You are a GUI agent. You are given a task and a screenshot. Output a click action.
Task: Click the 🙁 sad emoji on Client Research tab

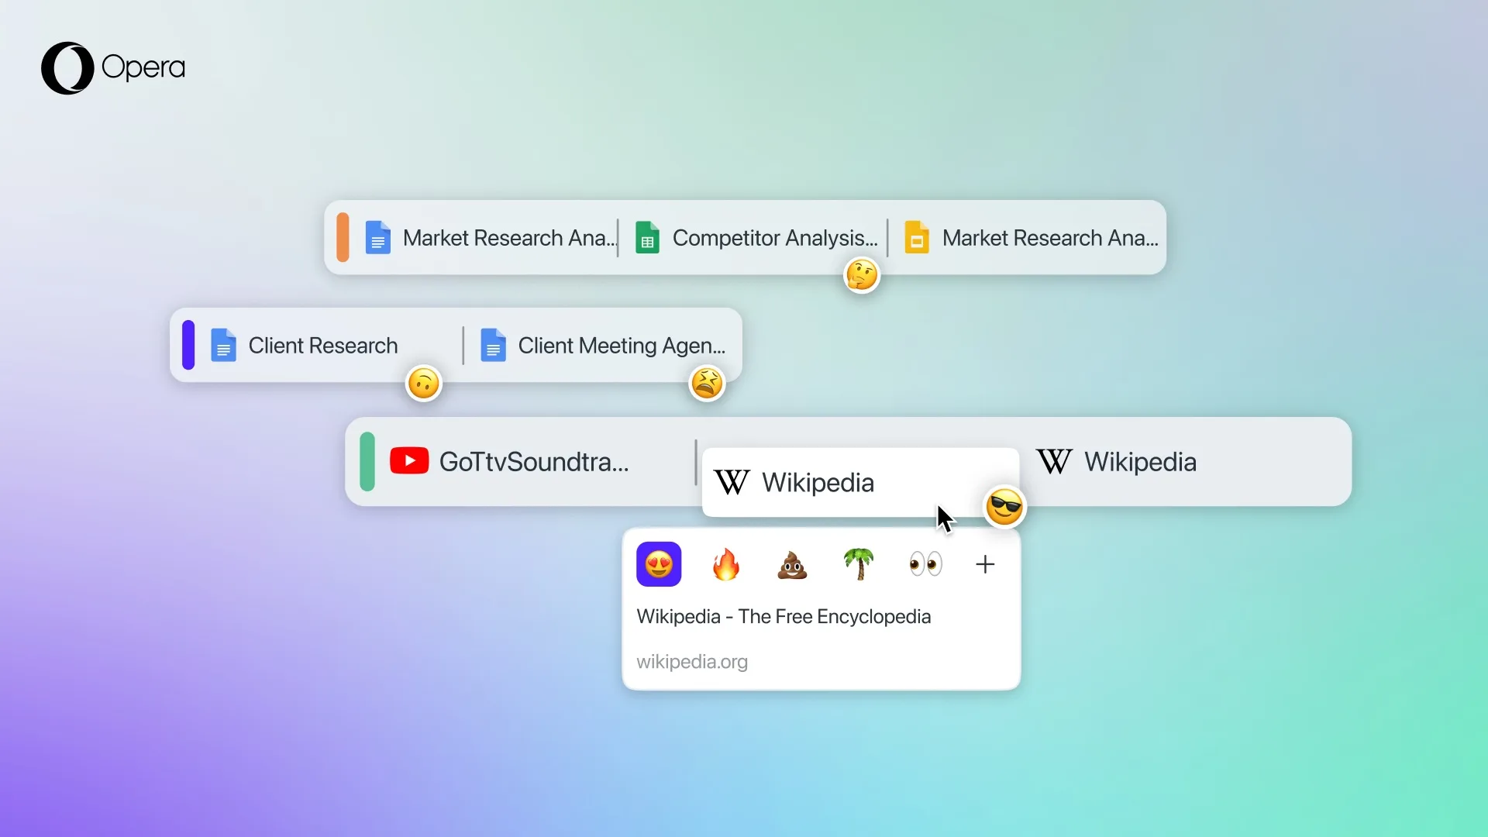pyautogui.click(x=423, y=382)
